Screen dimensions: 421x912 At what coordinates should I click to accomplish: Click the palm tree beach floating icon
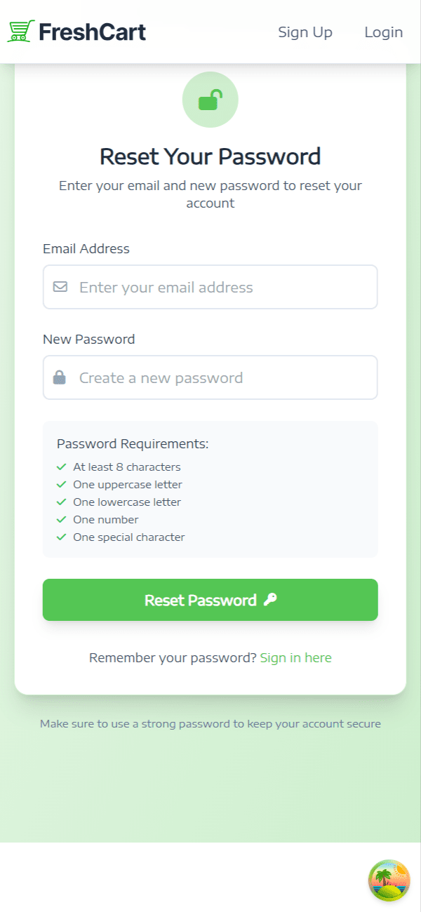coord(389,880)
